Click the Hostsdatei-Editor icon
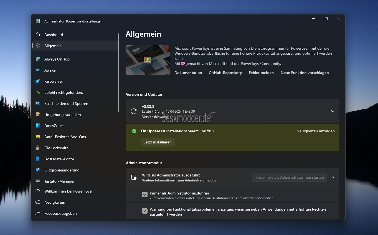378x235 pixels. 38,159
